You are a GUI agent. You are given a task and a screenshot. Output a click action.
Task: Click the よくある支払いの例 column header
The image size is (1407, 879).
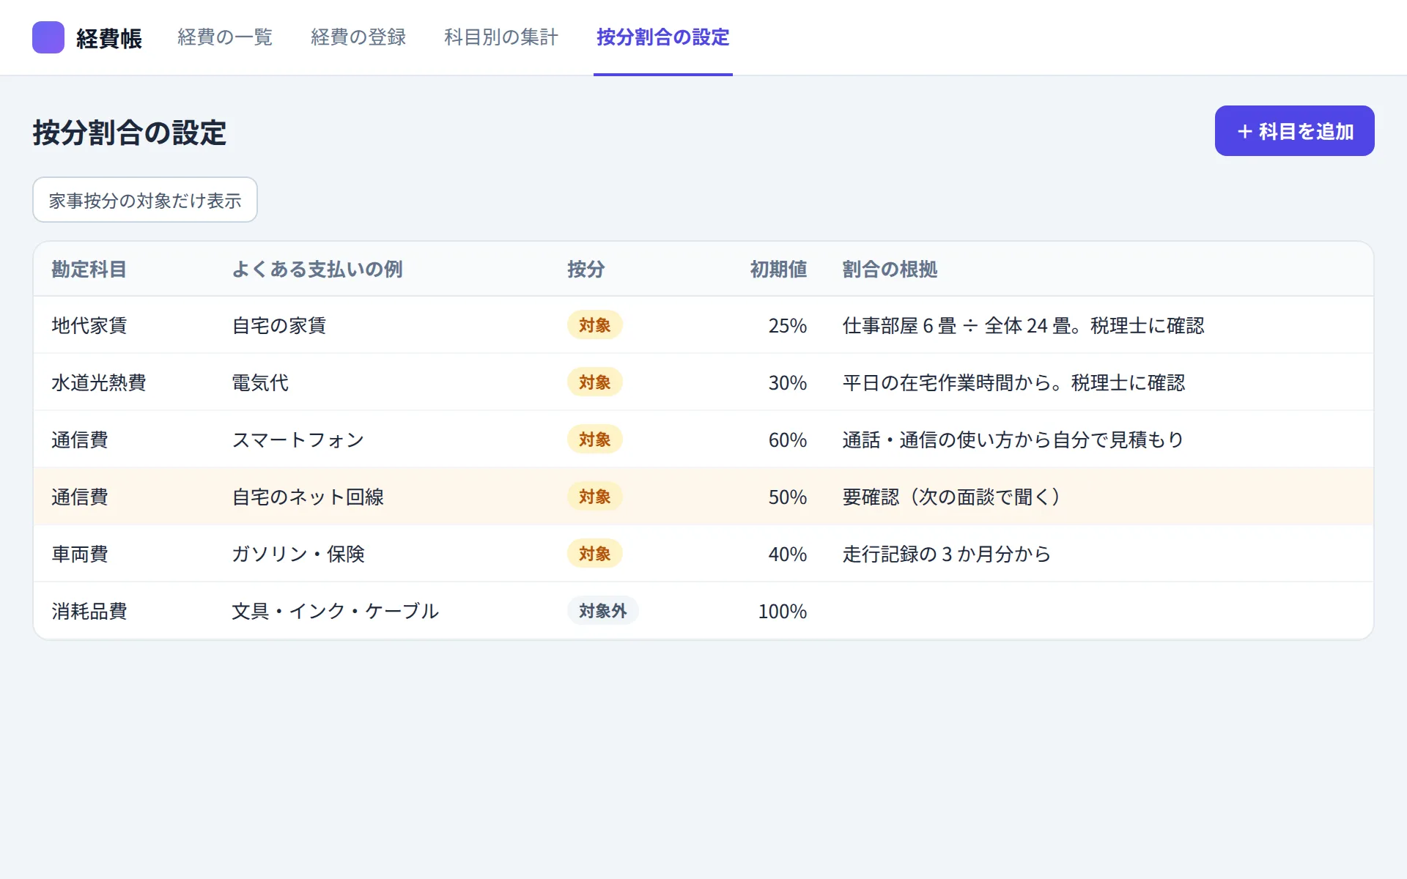click(x=317, y=270)
